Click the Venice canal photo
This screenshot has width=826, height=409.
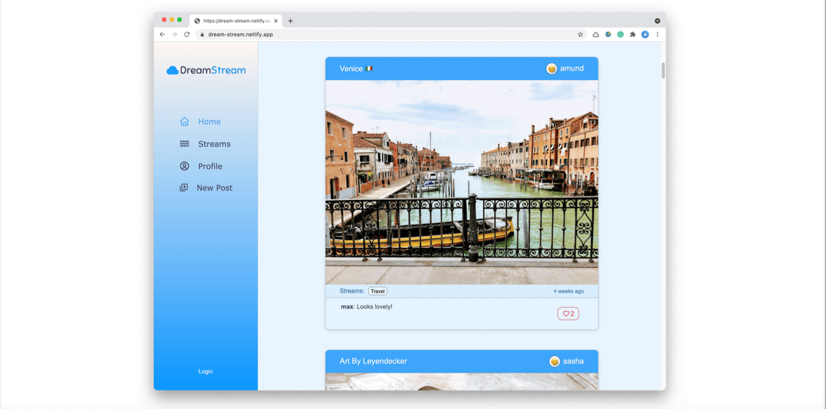[462, 182]
